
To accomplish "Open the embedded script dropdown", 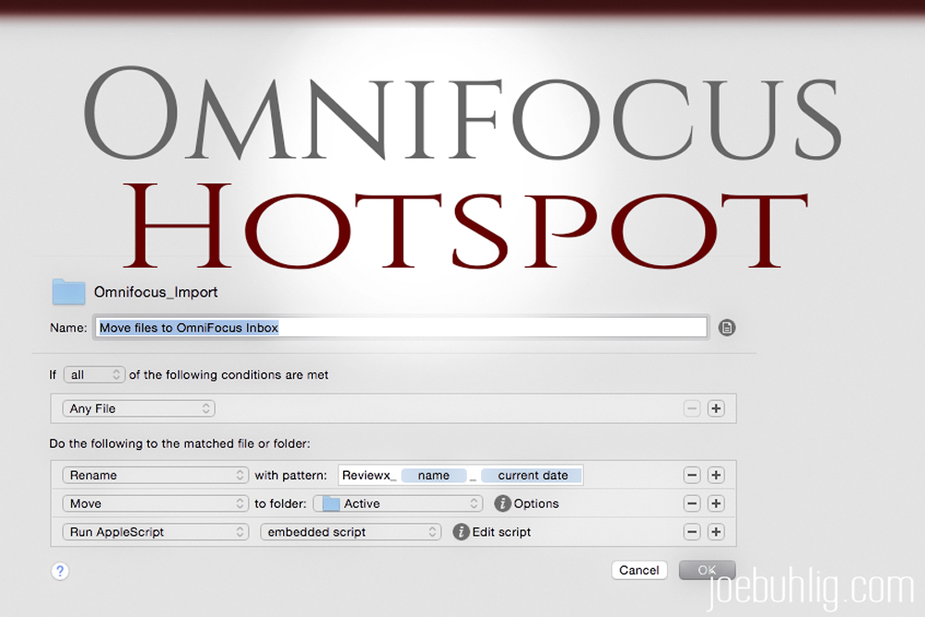I will coord(351,531).
